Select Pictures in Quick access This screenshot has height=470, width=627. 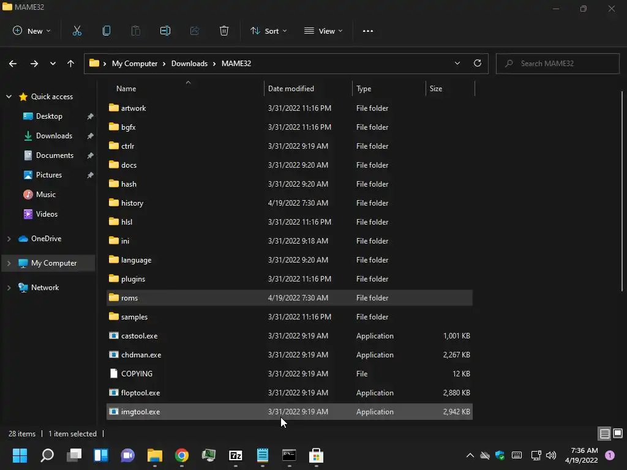[49, 174]
